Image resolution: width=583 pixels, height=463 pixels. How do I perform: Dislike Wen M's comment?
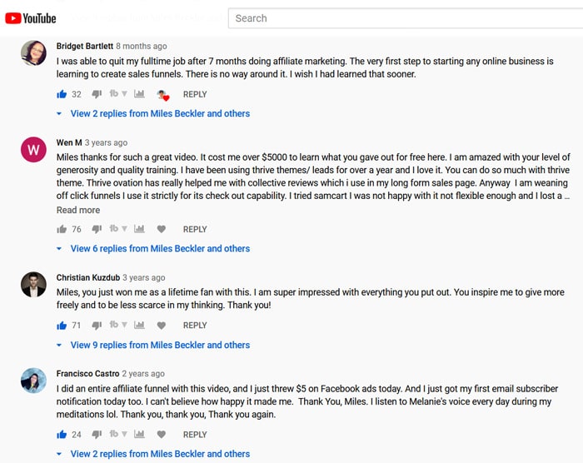97,229
